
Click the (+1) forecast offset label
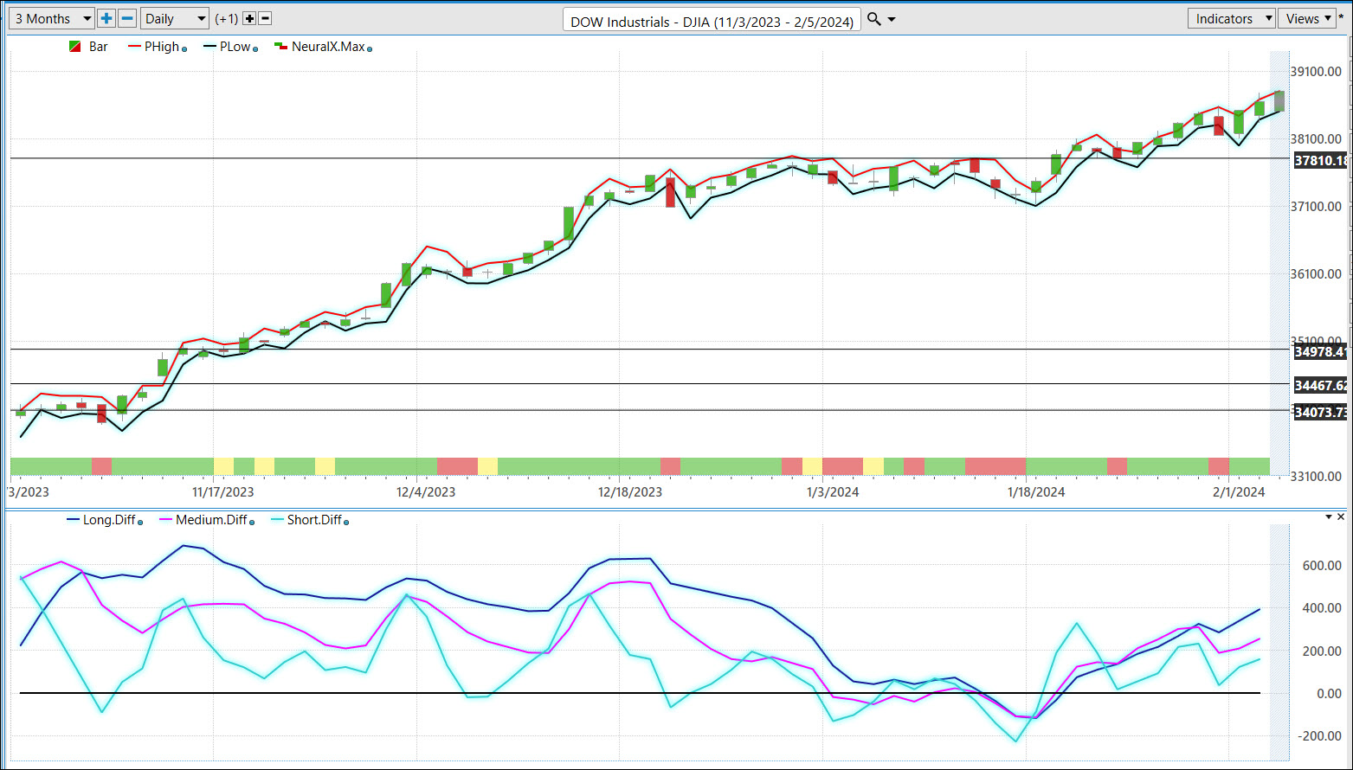[227, 19]
